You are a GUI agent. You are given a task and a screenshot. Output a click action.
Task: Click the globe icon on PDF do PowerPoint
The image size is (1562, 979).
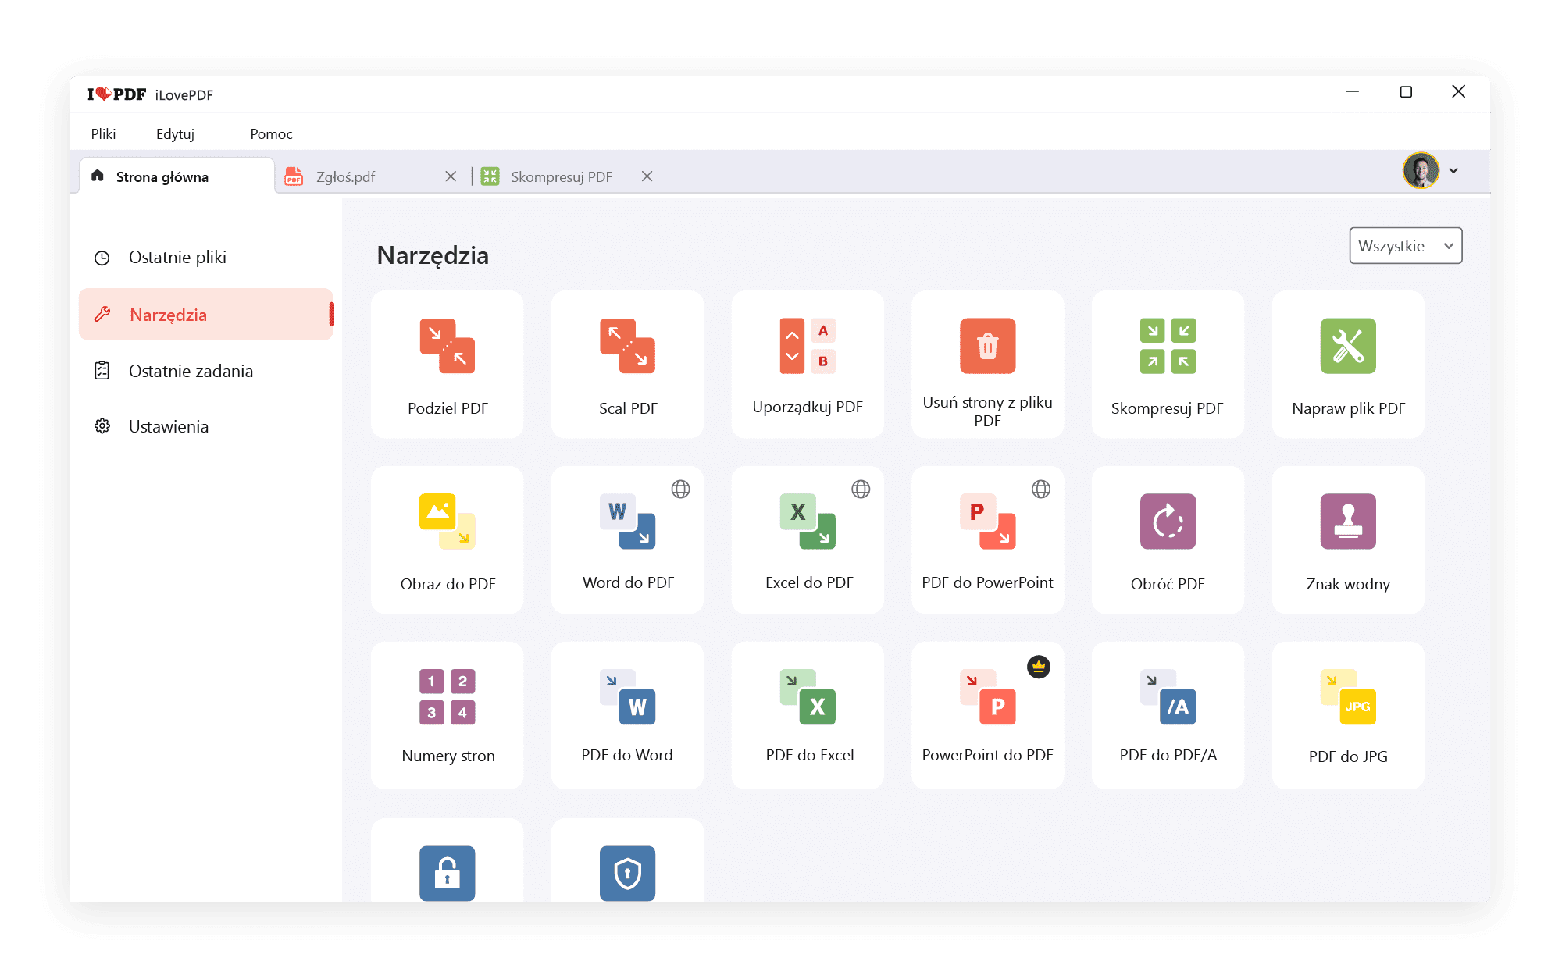click(1041, 489)
